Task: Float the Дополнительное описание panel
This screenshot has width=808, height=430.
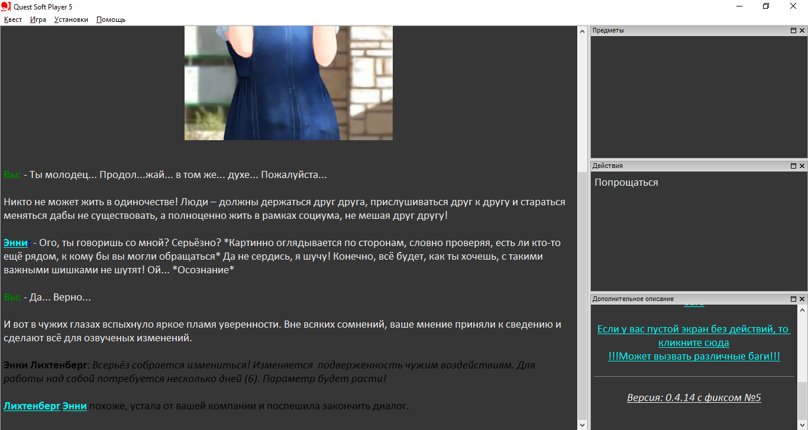Action: (x=793, y=299)
